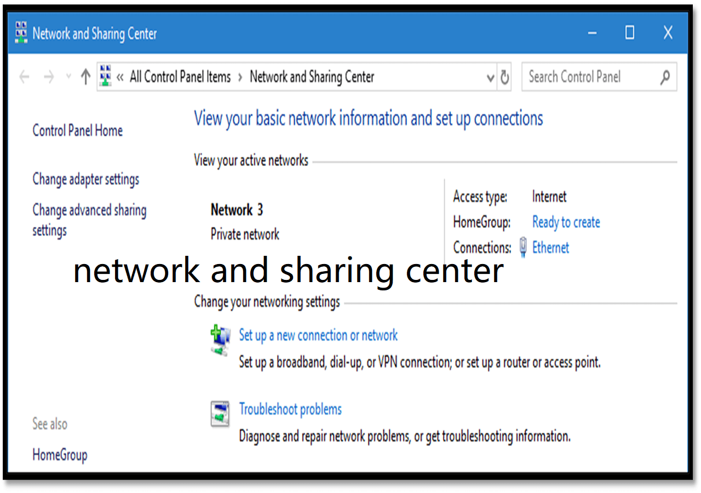This screenshot has height=493, width=701.
Task: Close the Network and Sharing Center window
Action: 668,33
